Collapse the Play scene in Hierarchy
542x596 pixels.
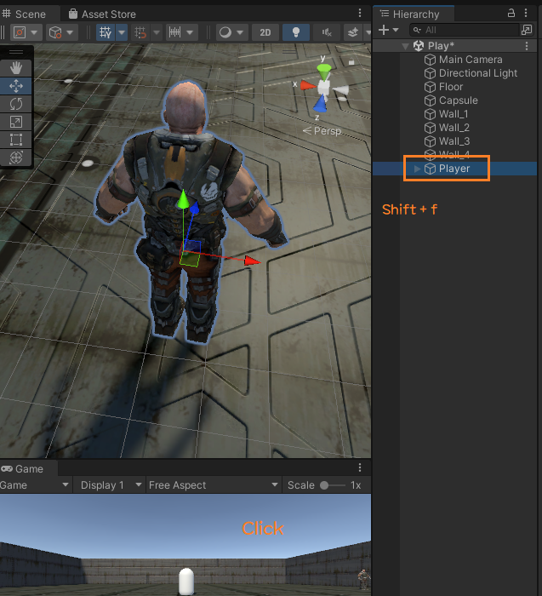405,46
